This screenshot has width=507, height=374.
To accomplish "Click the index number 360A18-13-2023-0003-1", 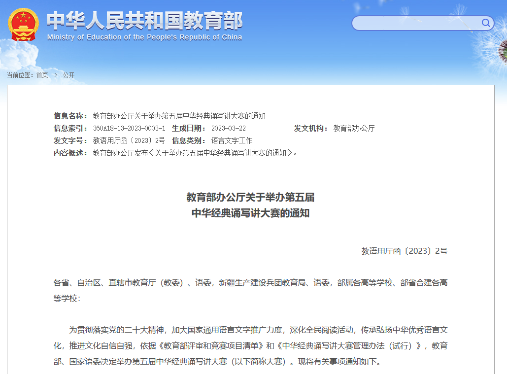I will pos(129,128).
